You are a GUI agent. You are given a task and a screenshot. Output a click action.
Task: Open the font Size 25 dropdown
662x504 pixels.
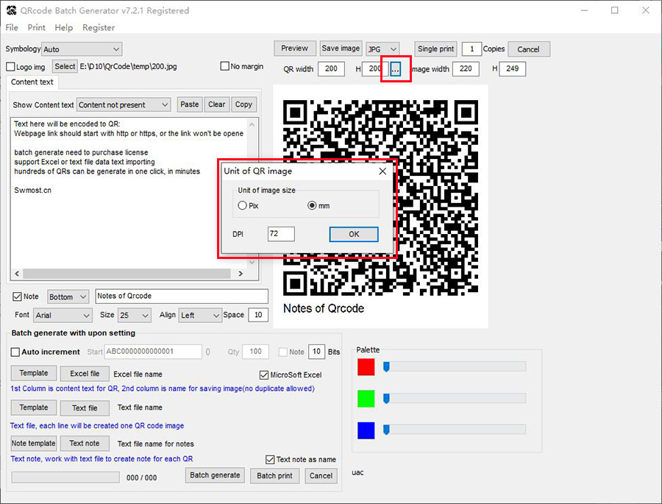135,315
